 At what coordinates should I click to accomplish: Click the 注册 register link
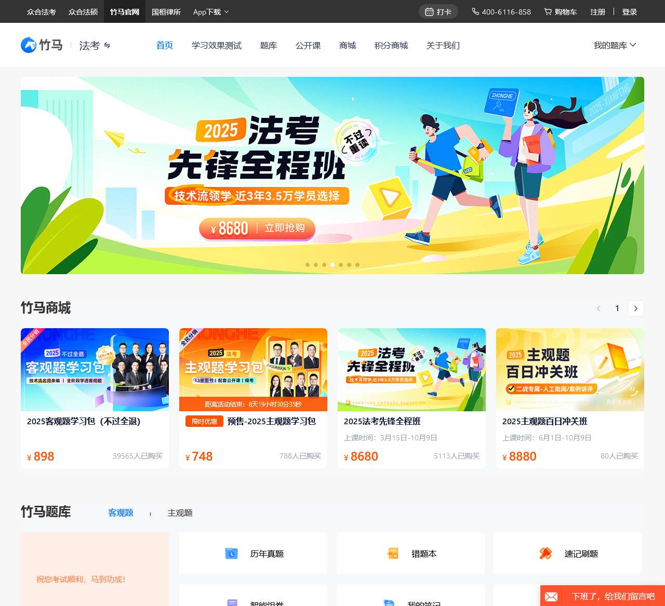click(598, 11)
